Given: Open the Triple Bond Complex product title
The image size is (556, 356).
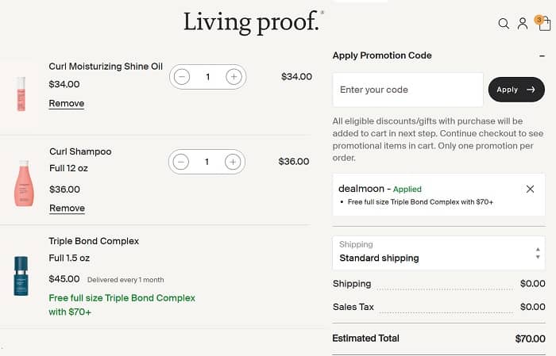Looking at the screenshot, I should coord(94,241).
